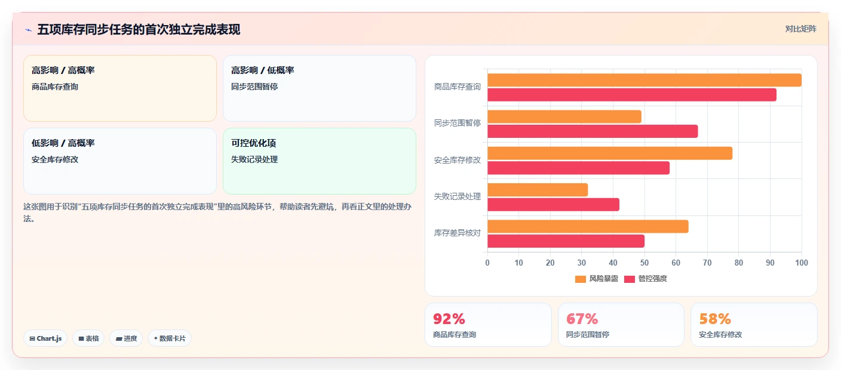Click orange bar for 商品库存查询
The width and height of the screenshot is (841, 370).
coord(644,80)
